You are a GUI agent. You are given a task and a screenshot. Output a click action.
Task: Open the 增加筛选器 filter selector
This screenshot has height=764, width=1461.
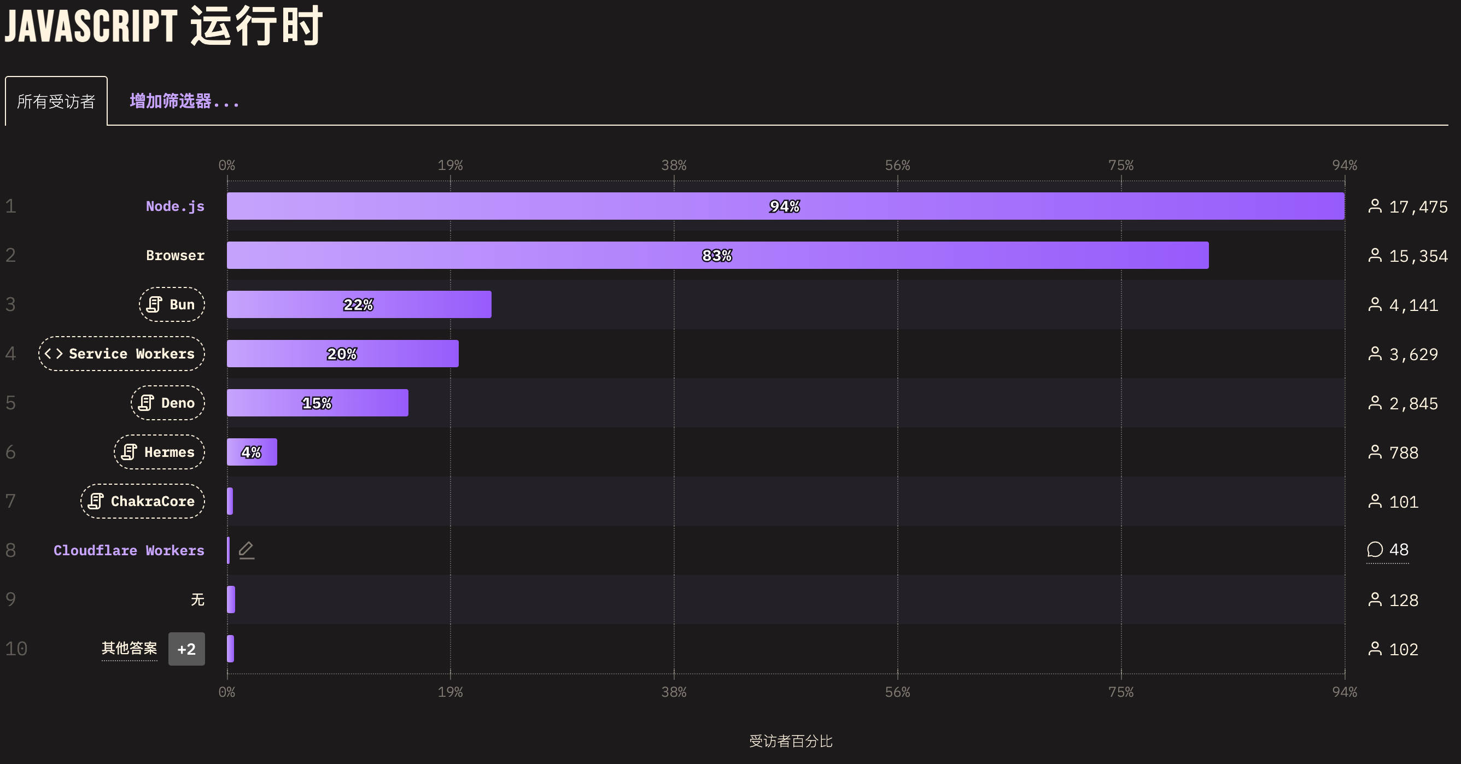(x=184, y=101)
